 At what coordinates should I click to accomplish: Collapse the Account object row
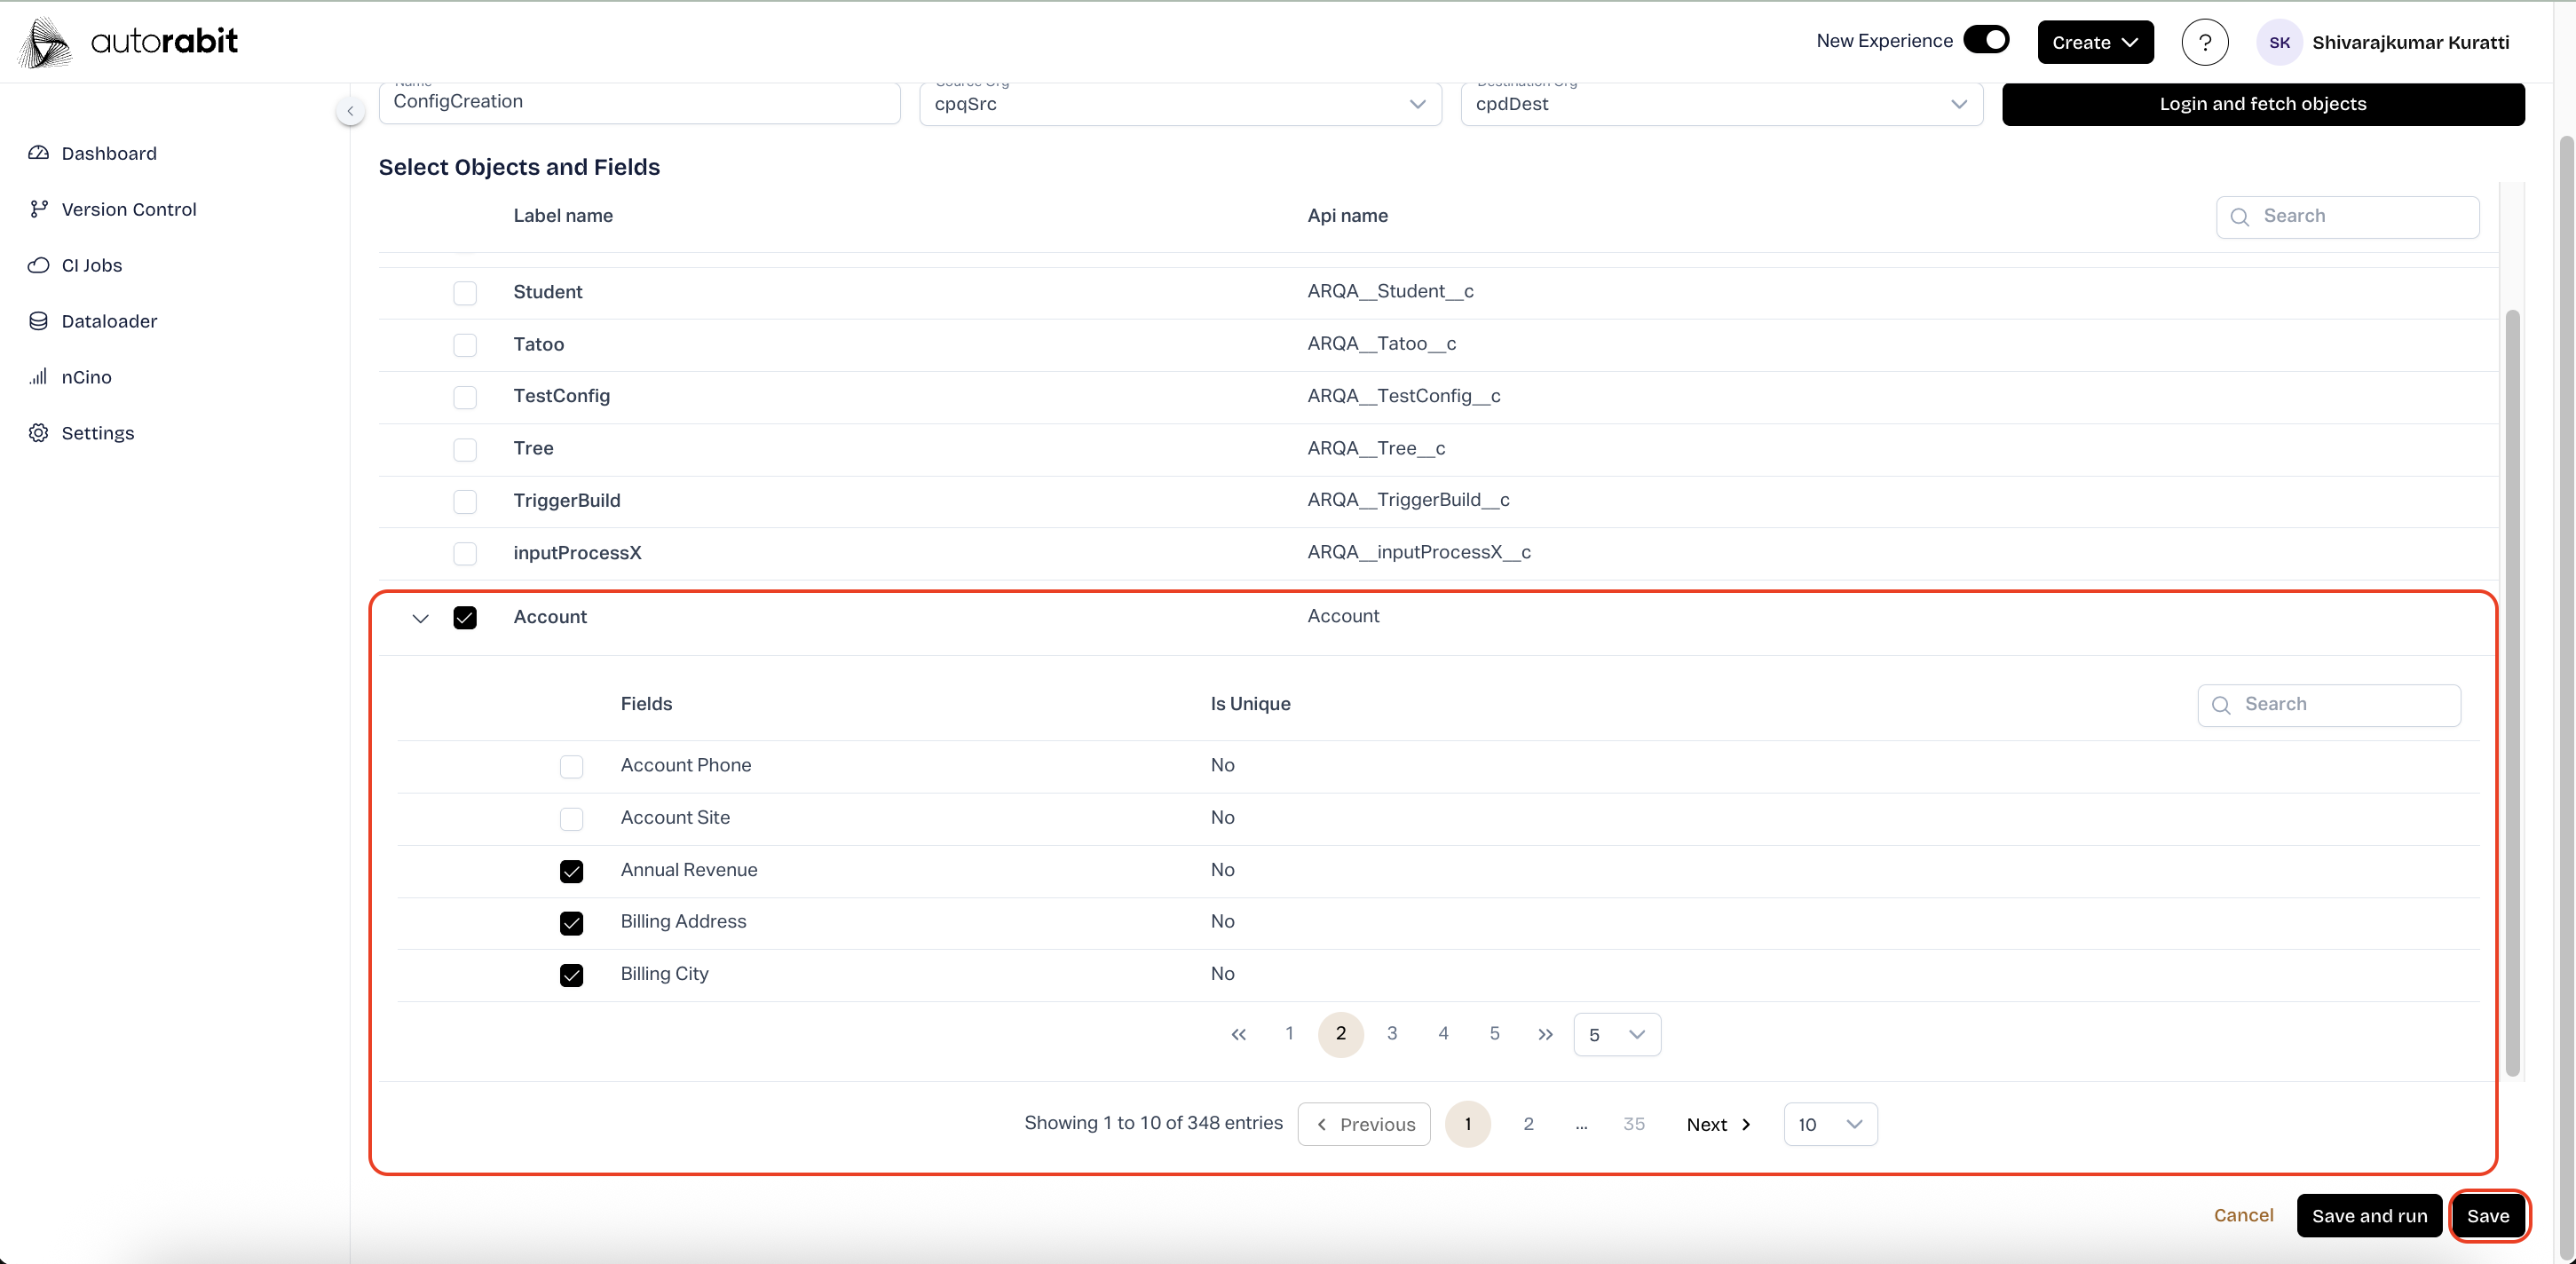point(421,618)
